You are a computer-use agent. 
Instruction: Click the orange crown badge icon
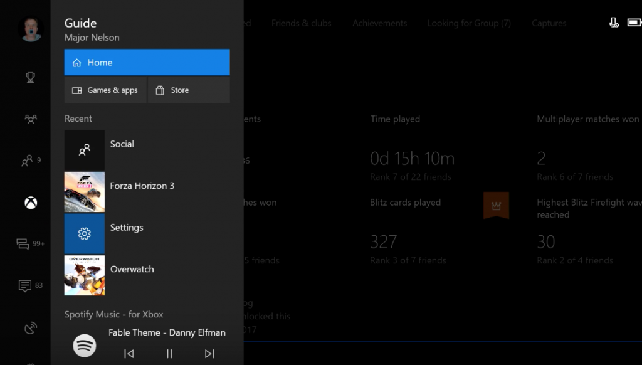click(497, 205)
